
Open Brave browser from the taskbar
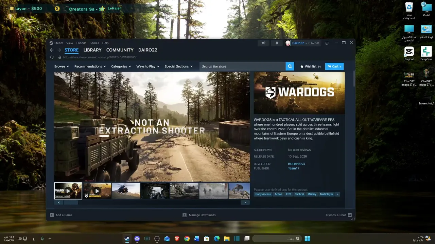click(177, 239)
